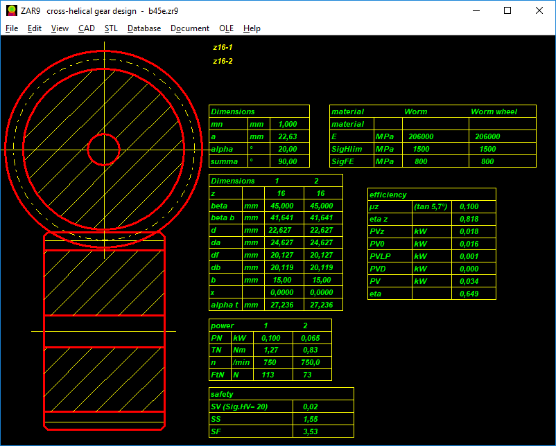556x446 pixels.
Task: Click the SF safety value 3,53
Action: click(x=311, y=432)
